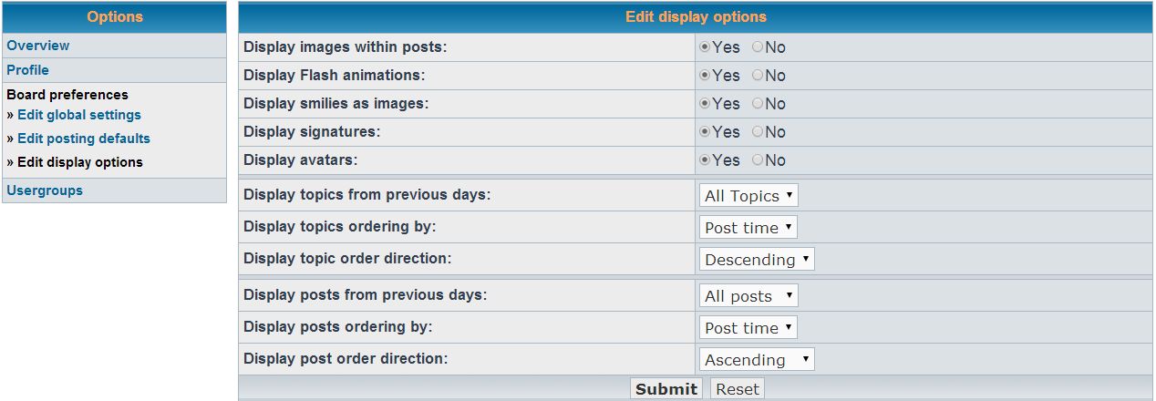Select No for Display images within posts
This screenshot has width=1156, height=401.
pyautogui.click(x=758, y=47)
